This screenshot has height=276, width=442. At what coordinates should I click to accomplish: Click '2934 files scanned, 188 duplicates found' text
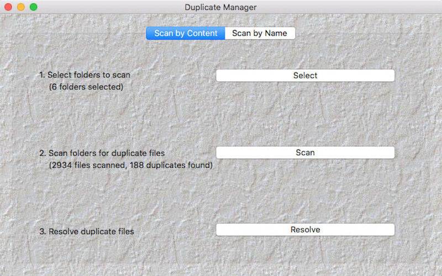[130, 165]
